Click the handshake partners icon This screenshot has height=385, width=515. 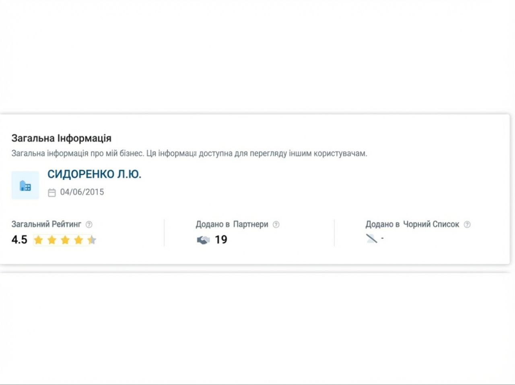tap(203, 240)
